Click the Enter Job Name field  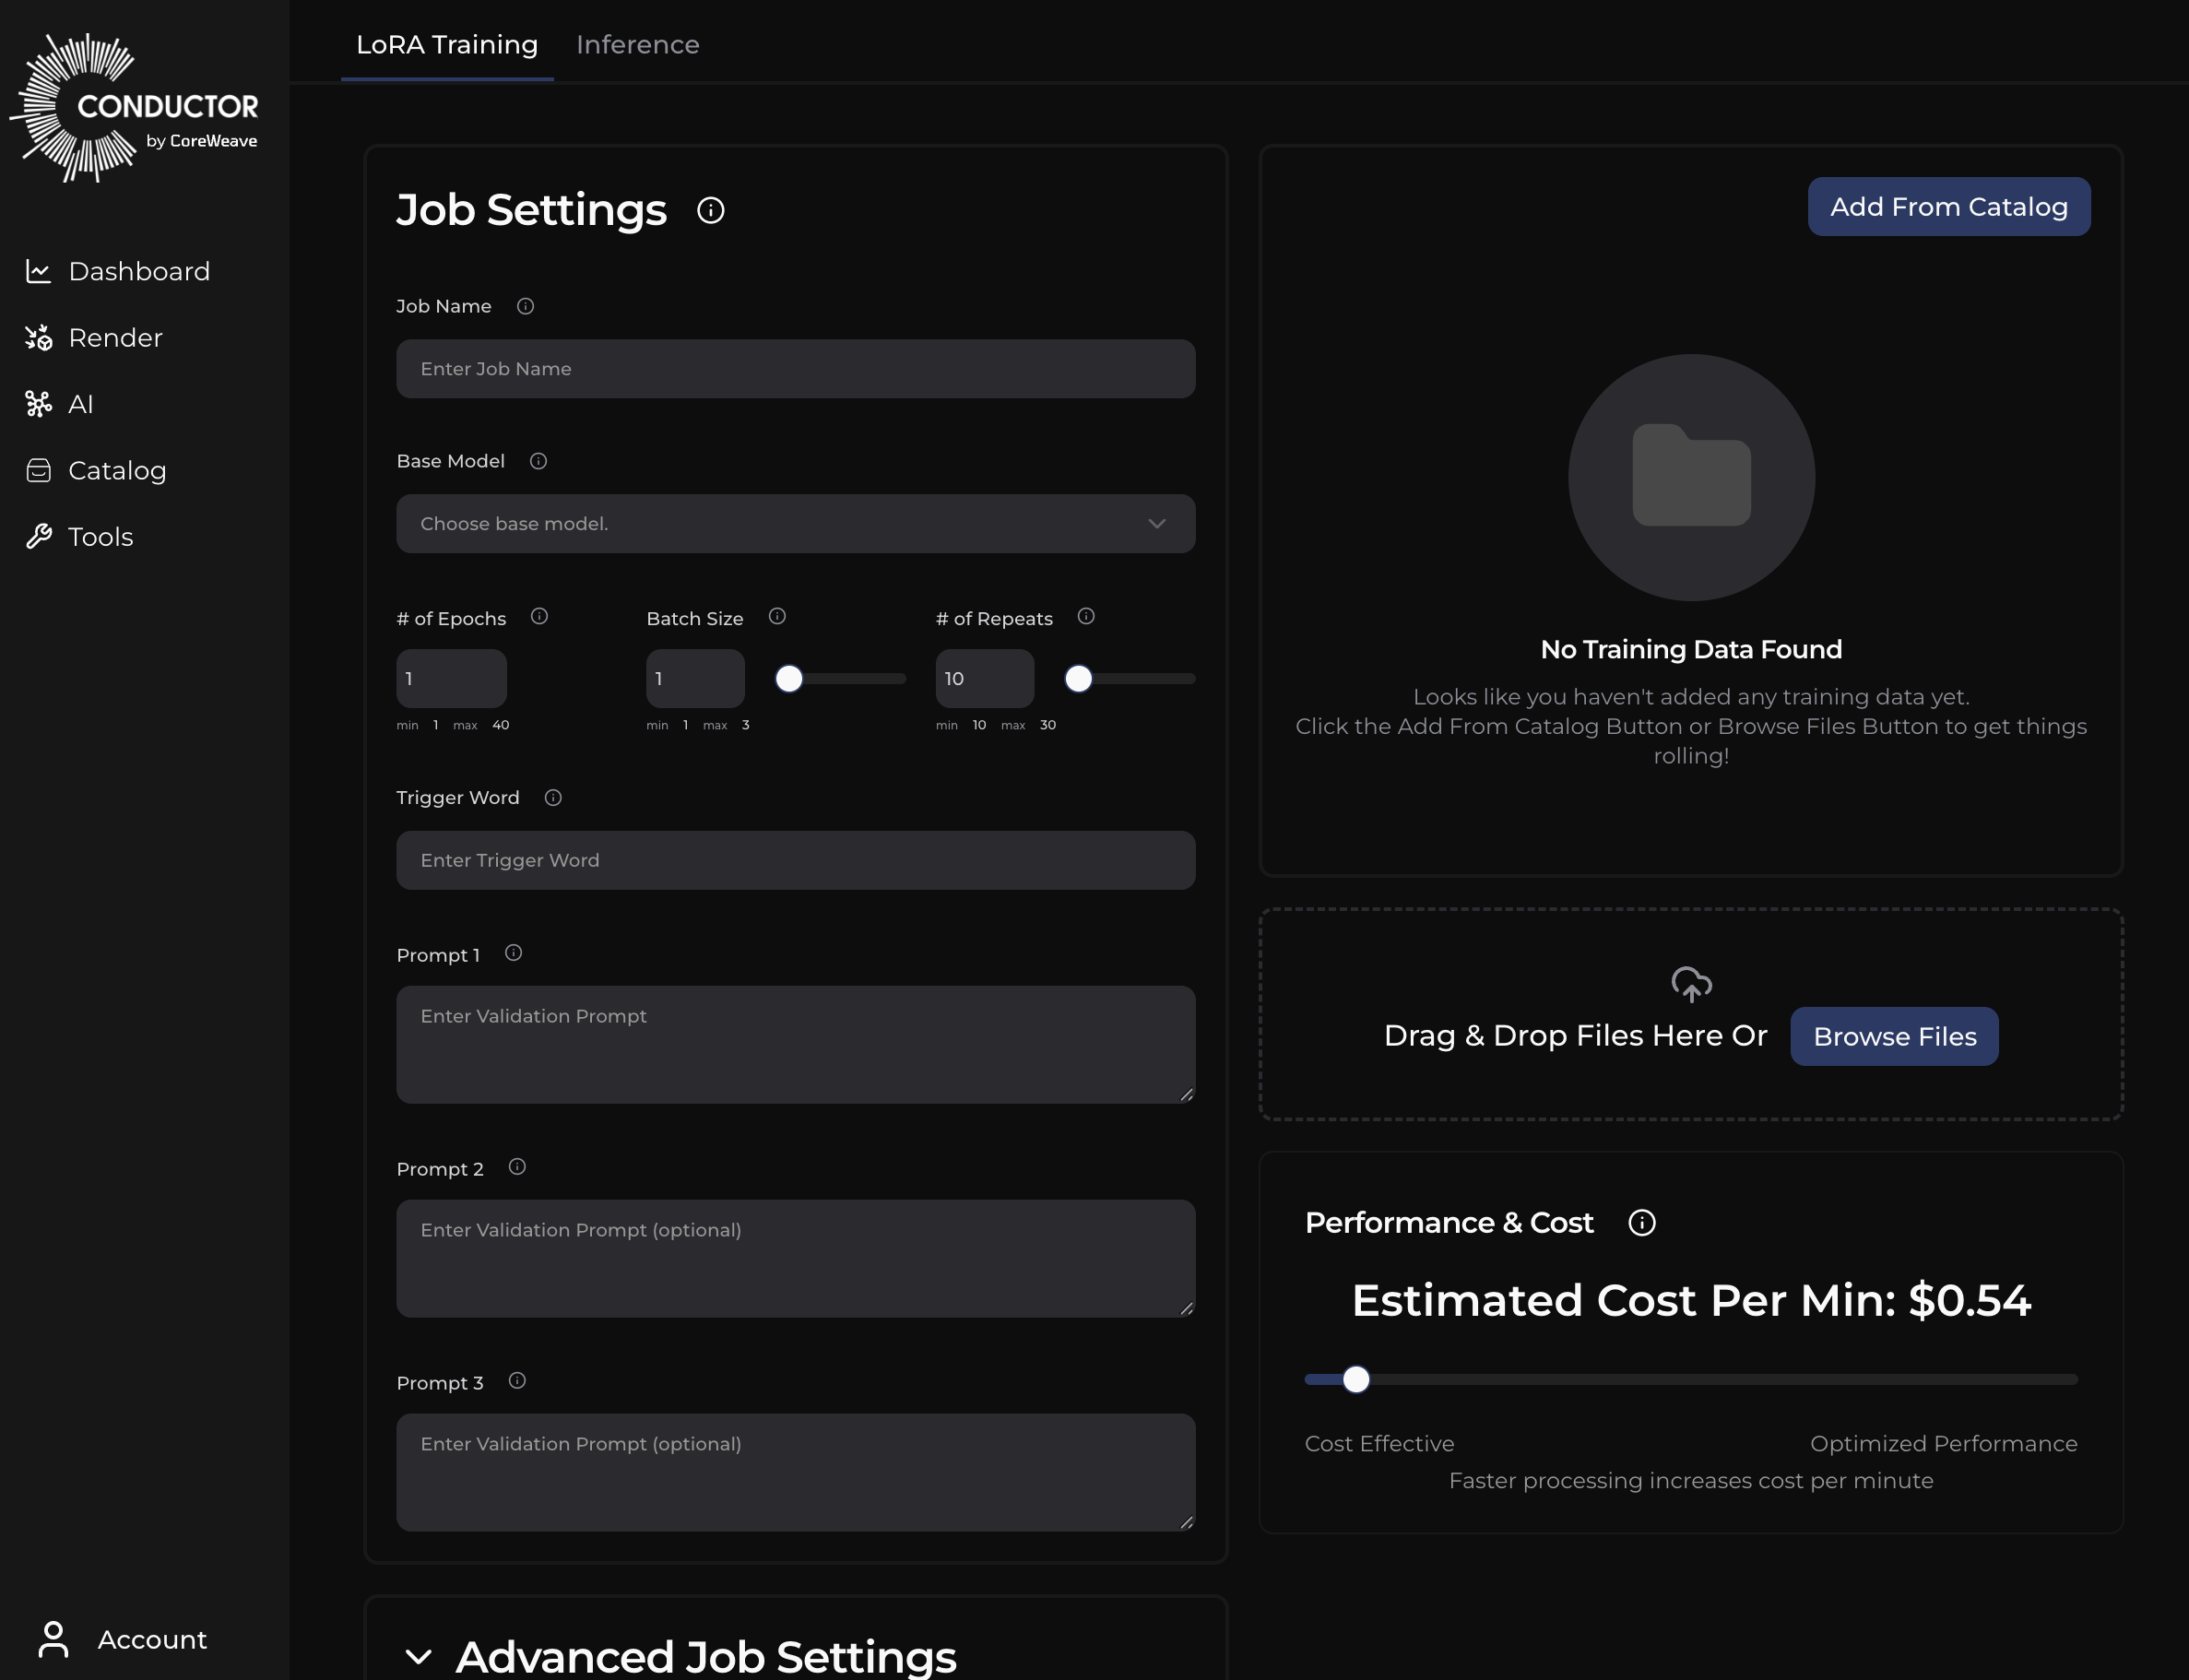pos(795,369)
